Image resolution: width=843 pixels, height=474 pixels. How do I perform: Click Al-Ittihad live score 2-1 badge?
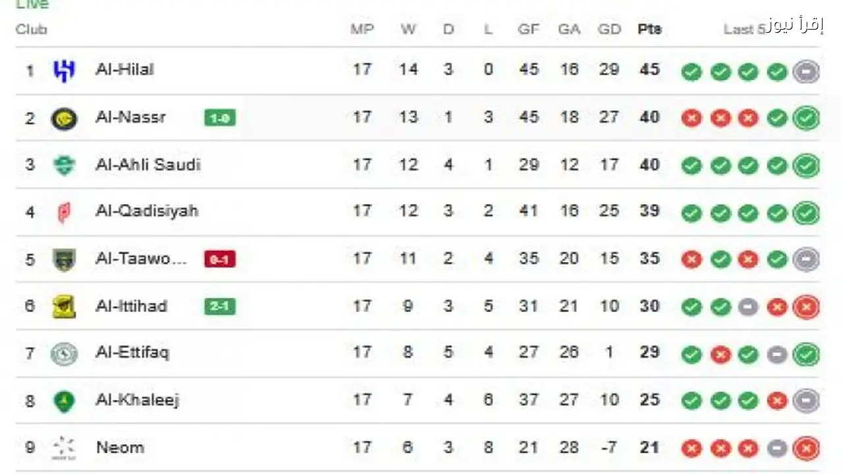(x=220, y=307)
